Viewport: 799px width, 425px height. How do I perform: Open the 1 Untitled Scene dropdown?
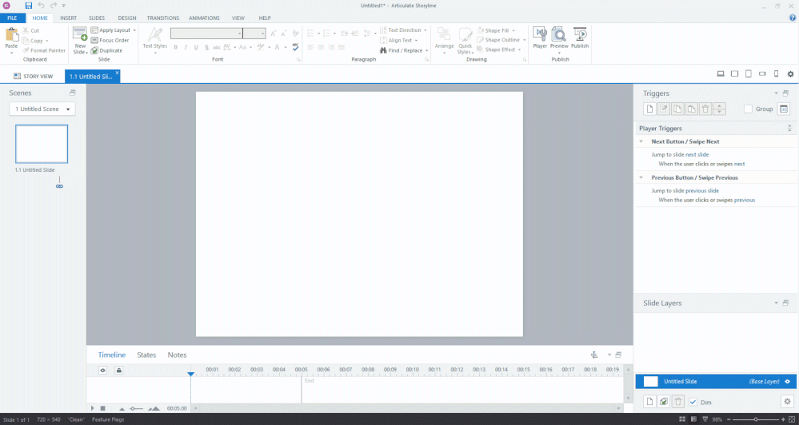coord(42,109)
